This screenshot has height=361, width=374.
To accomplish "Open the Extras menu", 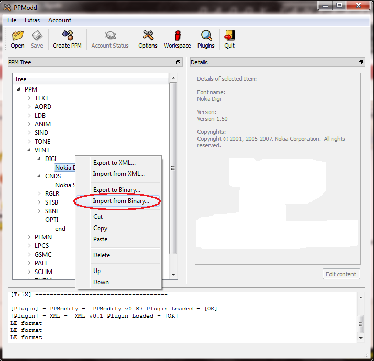I will pyautogui.click(x=32, y=20).
